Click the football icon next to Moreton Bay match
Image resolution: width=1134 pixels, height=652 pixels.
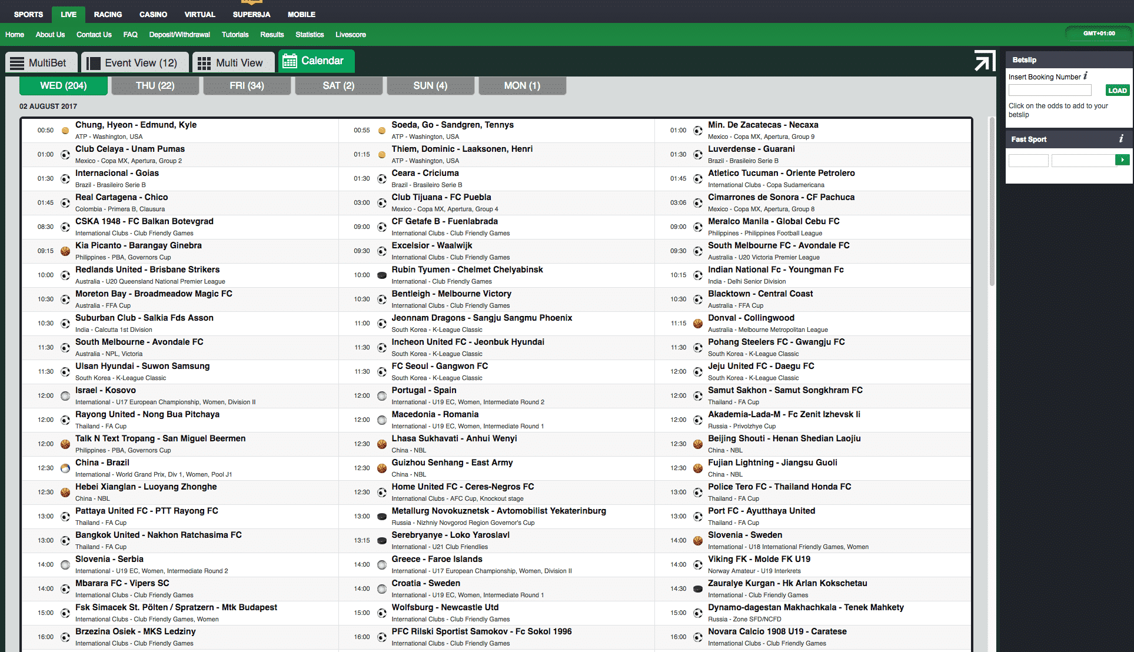pos(65,298)
